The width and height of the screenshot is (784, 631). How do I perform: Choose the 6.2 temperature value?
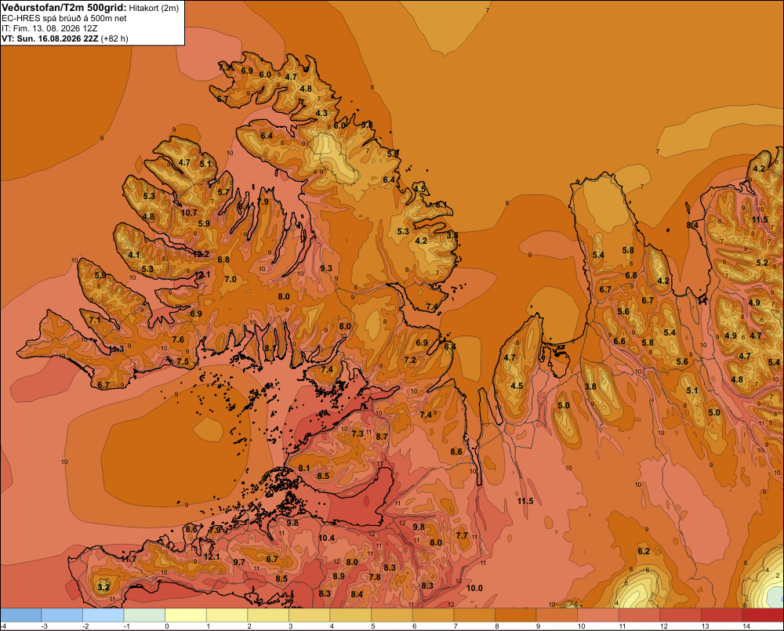coord(644,551)
